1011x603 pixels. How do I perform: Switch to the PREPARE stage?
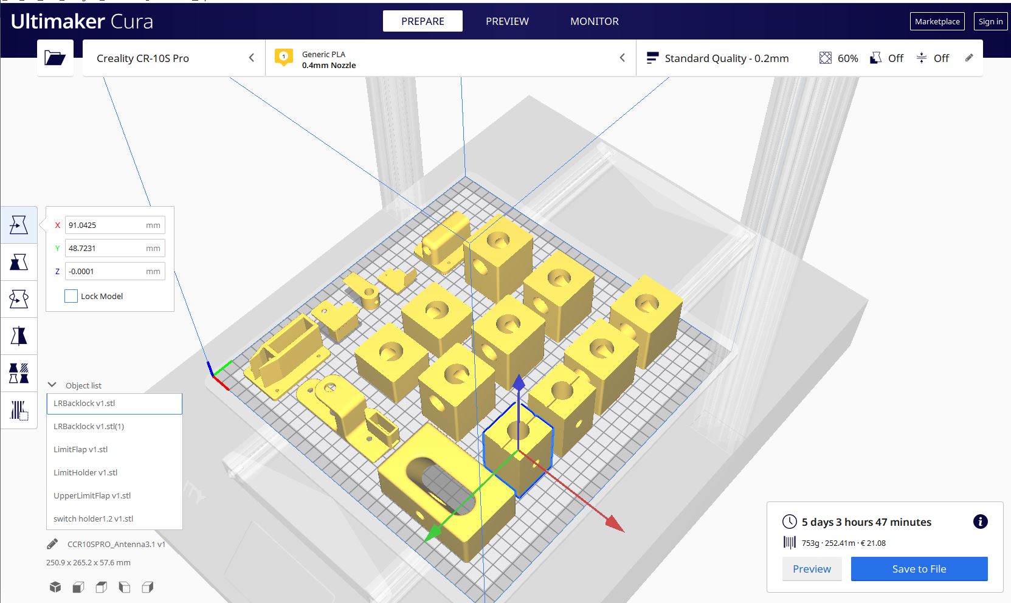[423, 21]
